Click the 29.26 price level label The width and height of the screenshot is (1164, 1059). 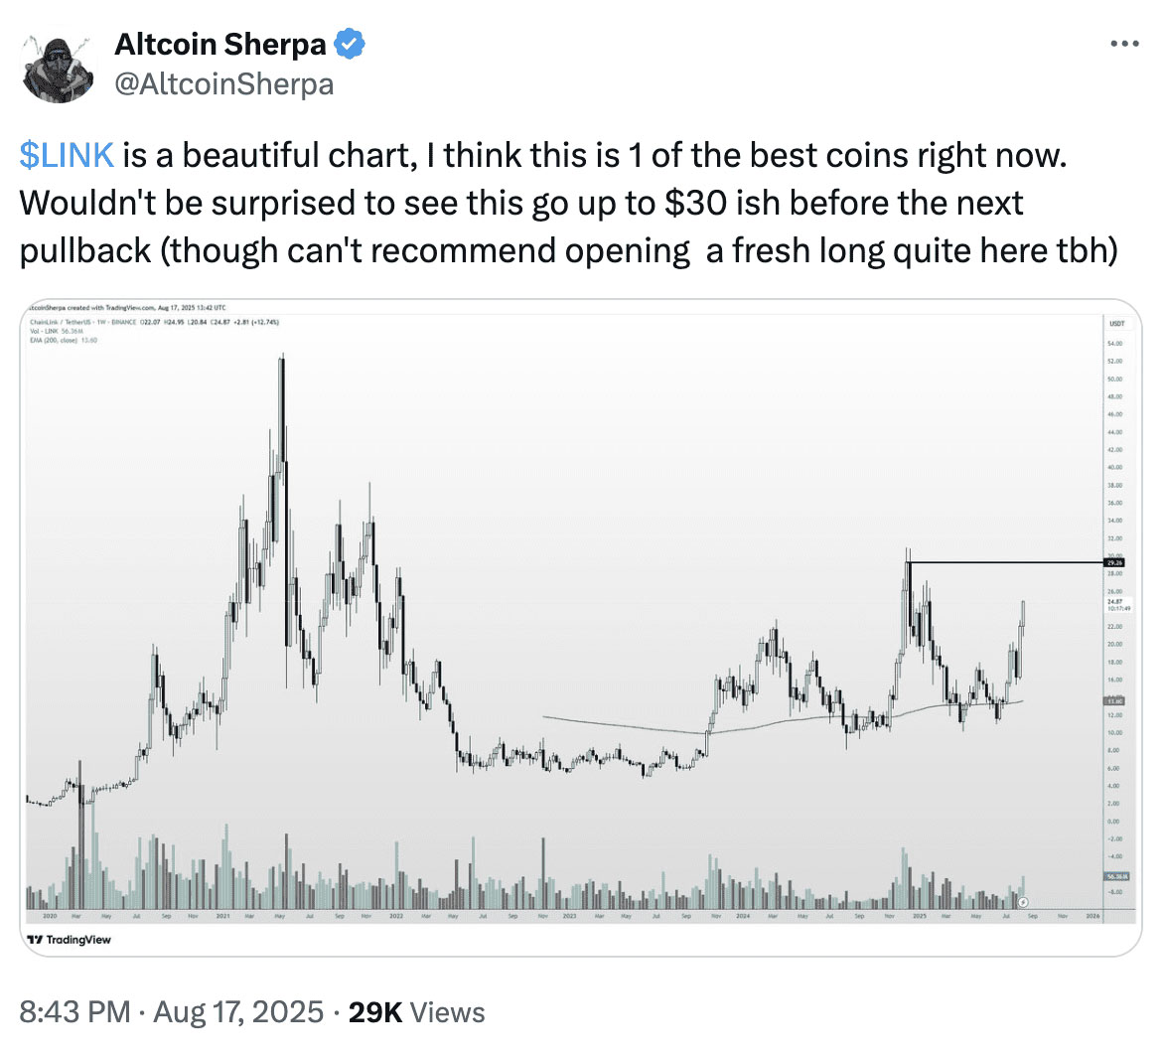click(1114, 562)
